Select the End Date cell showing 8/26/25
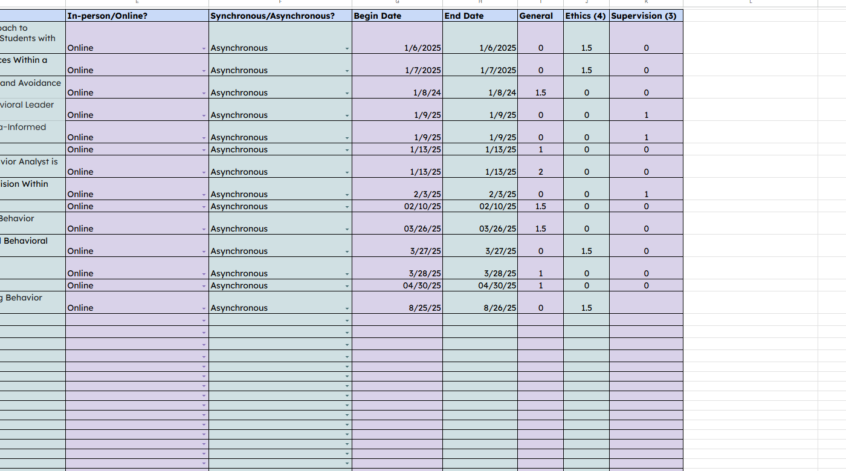 (x=480, y=308)
